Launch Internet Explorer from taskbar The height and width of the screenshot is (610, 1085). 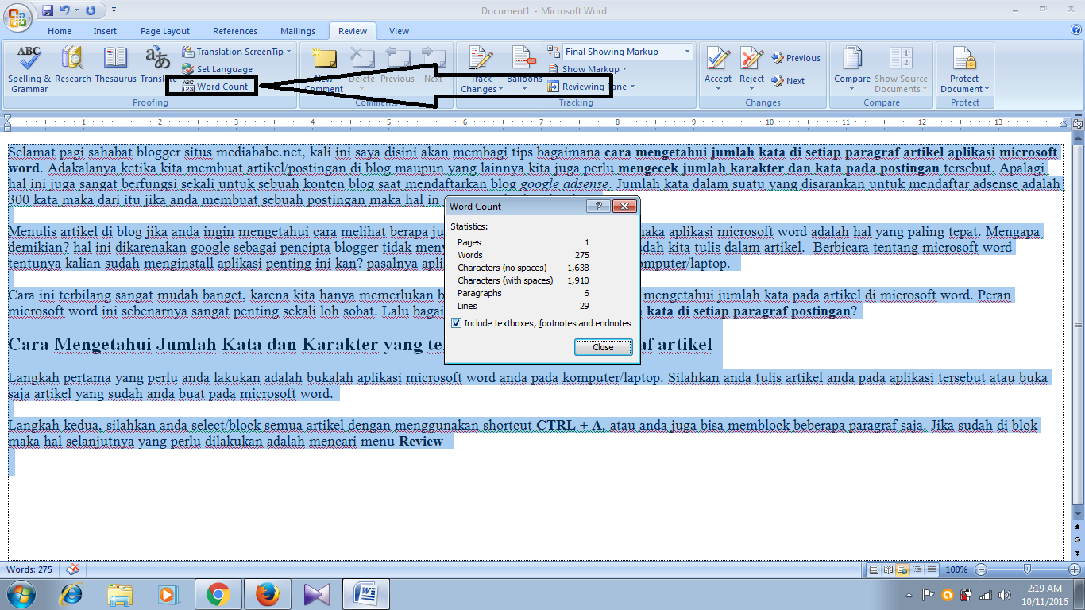[71, 594]
